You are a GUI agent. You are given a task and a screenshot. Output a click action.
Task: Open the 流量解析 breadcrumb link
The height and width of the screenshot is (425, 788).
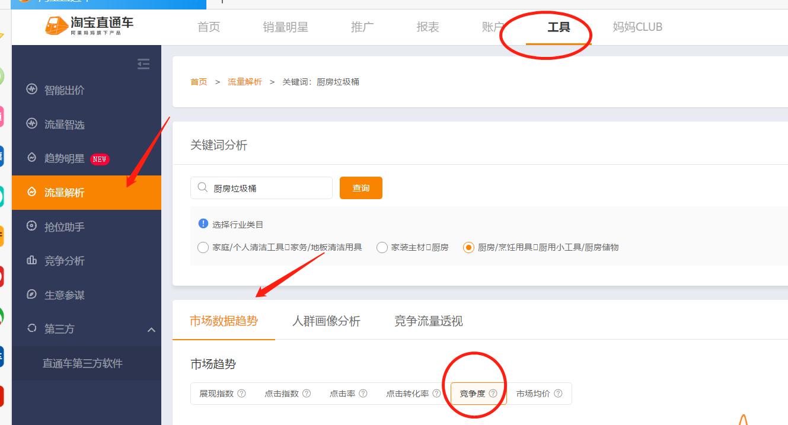(244, 82)
